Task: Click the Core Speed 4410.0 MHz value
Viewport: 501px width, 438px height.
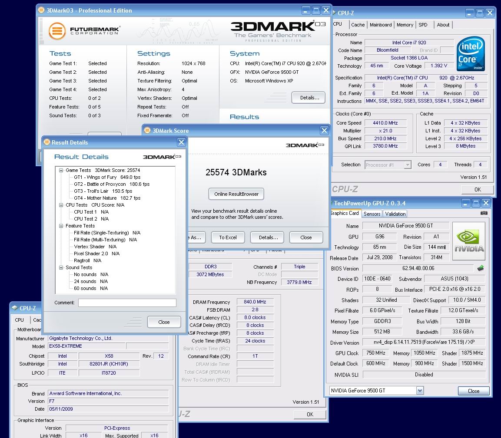Action: click(385, 123)
